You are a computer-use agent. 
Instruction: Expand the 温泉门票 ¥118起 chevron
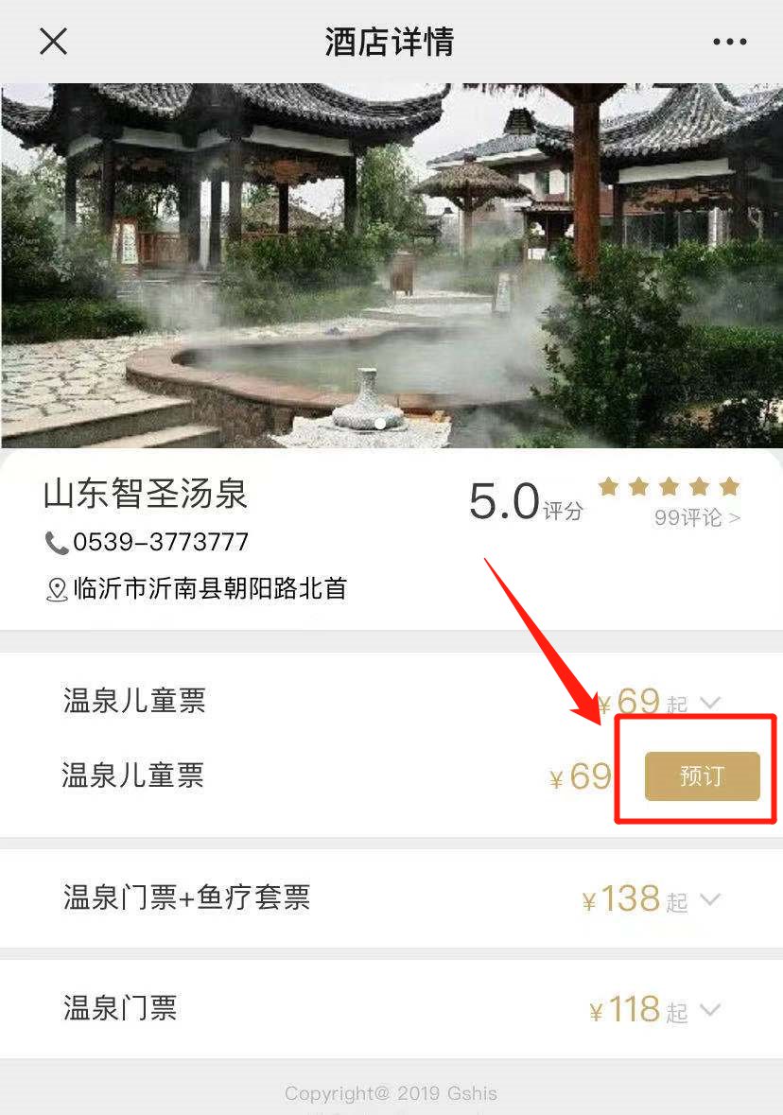(x=710, y=1010)
